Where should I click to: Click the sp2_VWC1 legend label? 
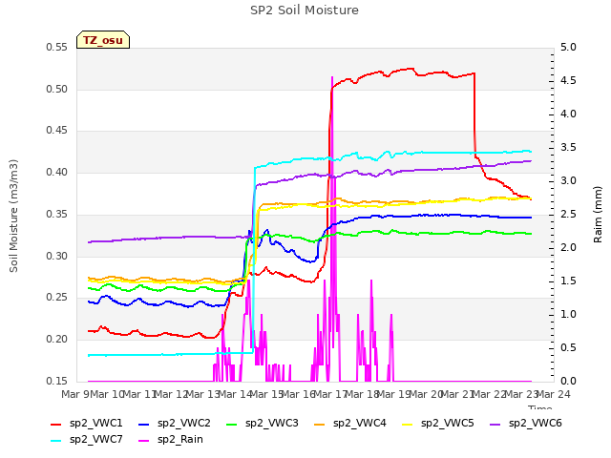click(x=95, y=423)
